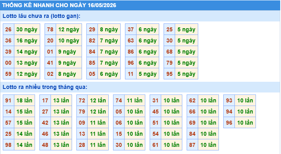Click lotto number 11 in the gan table
The image size is (281, 154).
pos(131,73)
